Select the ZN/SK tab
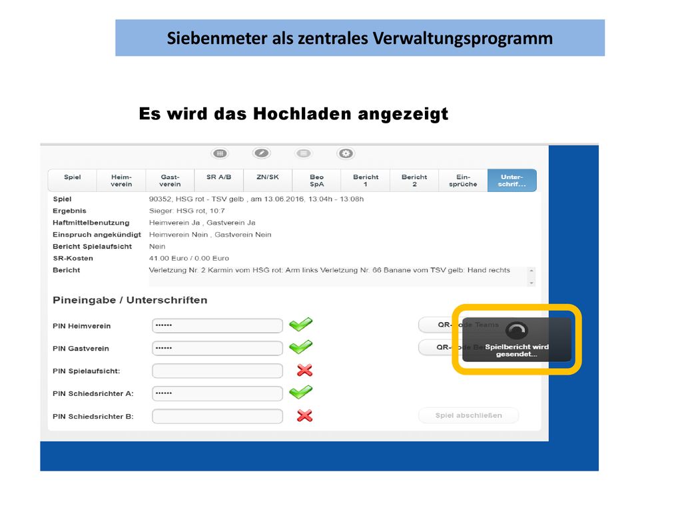 (268, 180)
